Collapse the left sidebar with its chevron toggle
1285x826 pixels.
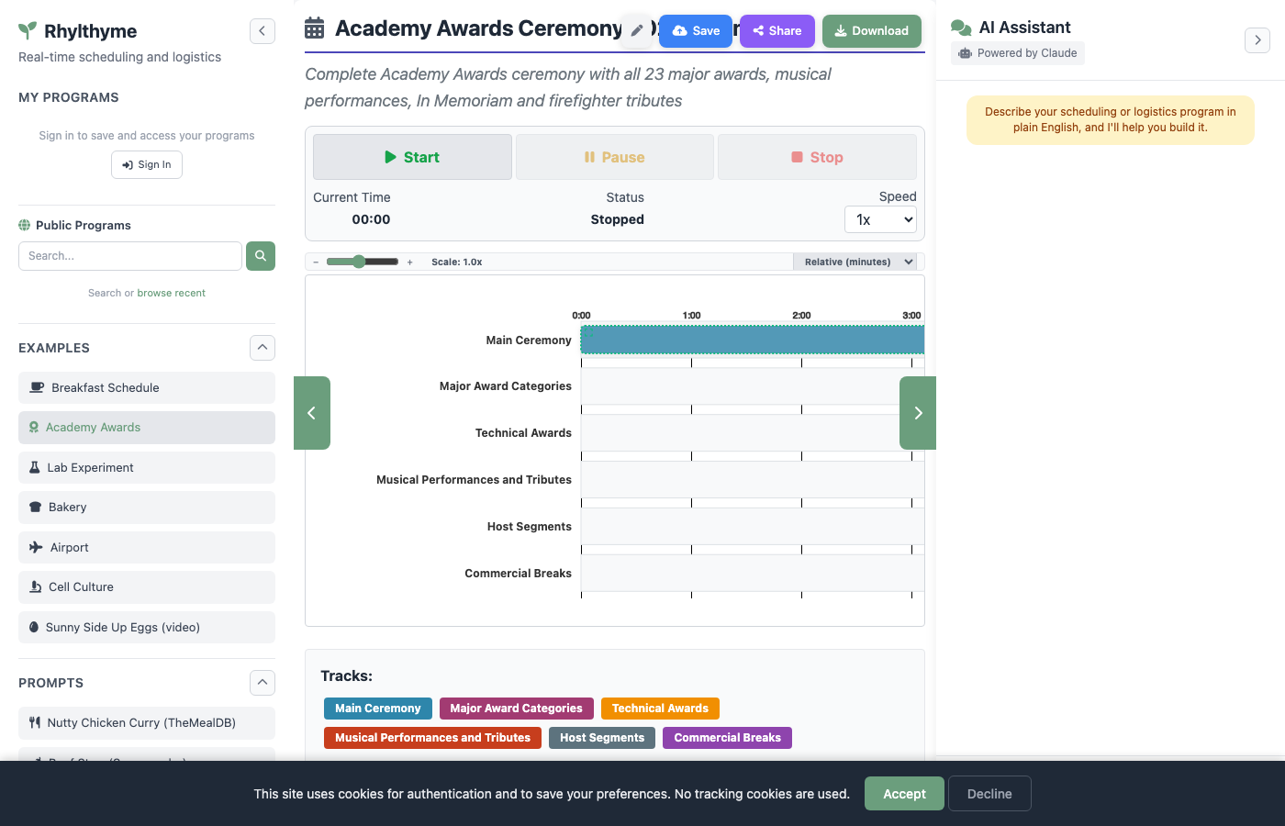(x=262, y=30)
